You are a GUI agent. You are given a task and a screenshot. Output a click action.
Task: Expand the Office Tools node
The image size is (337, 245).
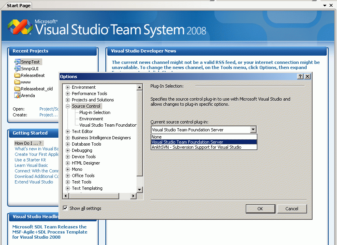coord(68,176)
